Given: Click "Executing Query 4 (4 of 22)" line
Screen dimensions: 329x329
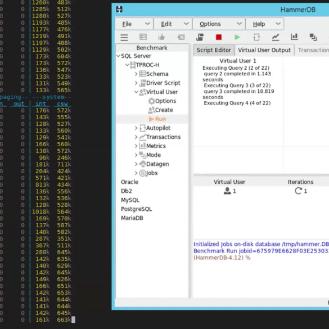Looking at the screenshot, I should click(237, 103).
